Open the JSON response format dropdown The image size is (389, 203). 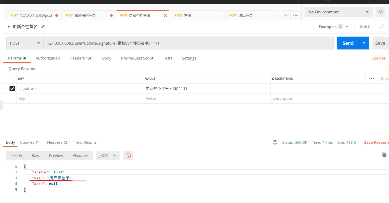pos(108,156)
